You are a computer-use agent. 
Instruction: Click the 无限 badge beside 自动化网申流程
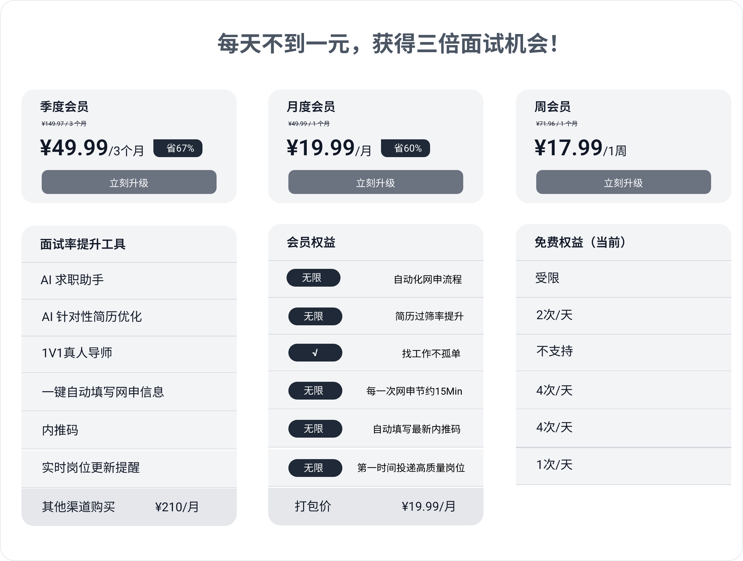coord(314,278)
